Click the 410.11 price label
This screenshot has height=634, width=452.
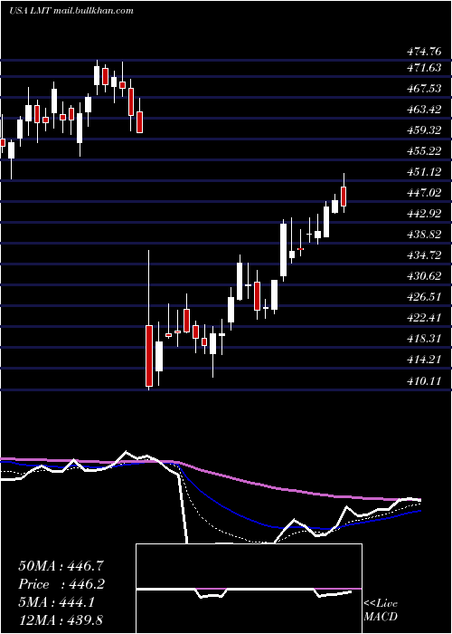pos(424,380)
